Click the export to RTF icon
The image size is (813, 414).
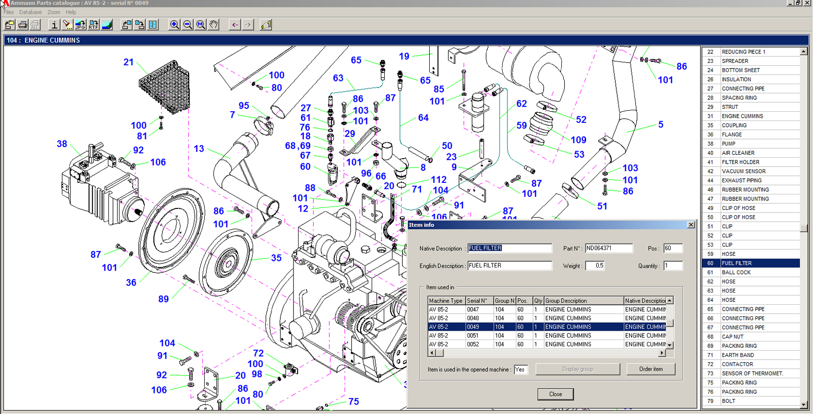[93, 25]
